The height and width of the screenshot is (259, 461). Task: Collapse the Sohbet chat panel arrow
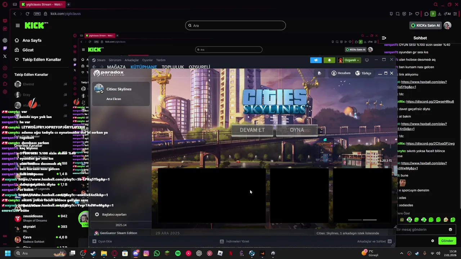[x=384, y=38]
